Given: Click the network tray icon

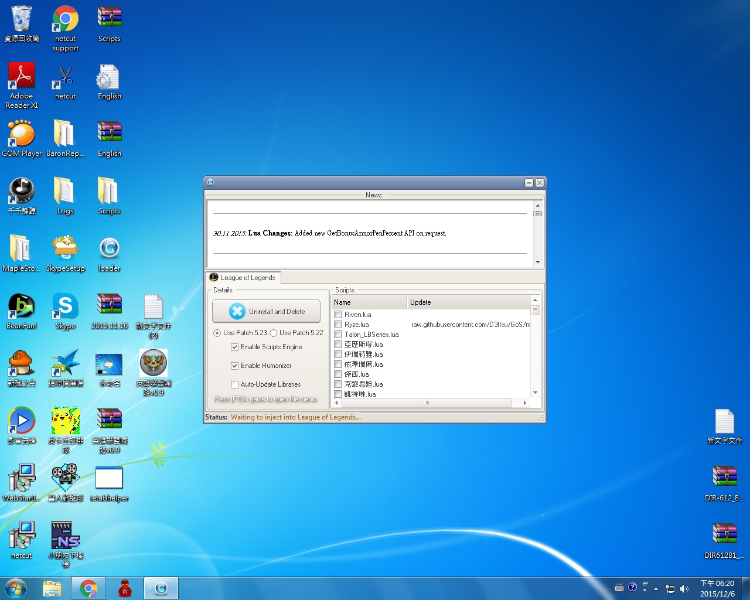Looking at the screenshot, I should tap(670, 589).
